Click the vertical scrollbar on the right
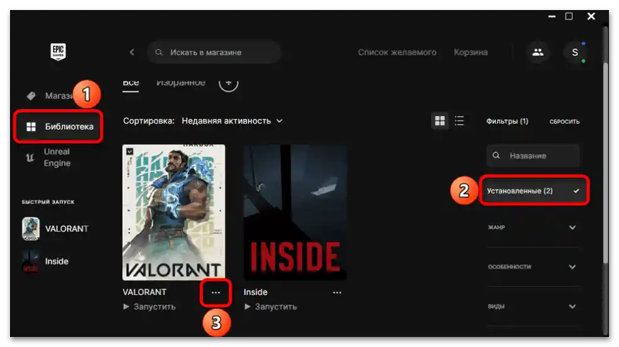 [606, 162]
